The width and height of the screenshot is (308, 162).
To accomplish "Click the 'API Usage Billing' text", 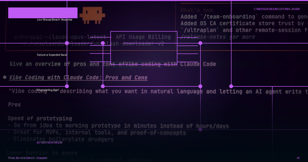I will tap(143, 37).
